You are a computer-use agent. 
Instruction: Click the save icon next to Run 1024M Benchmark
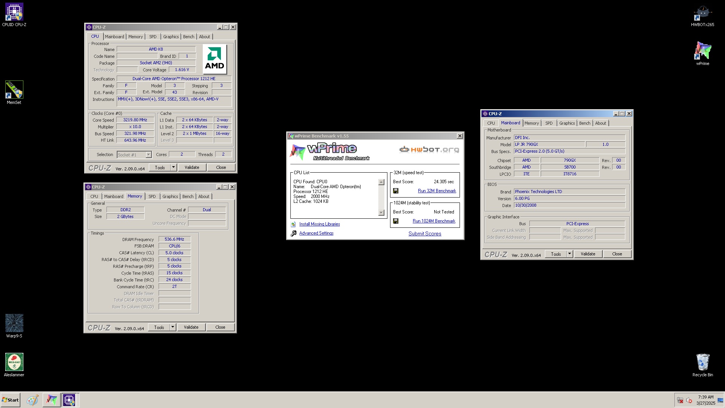396,221
